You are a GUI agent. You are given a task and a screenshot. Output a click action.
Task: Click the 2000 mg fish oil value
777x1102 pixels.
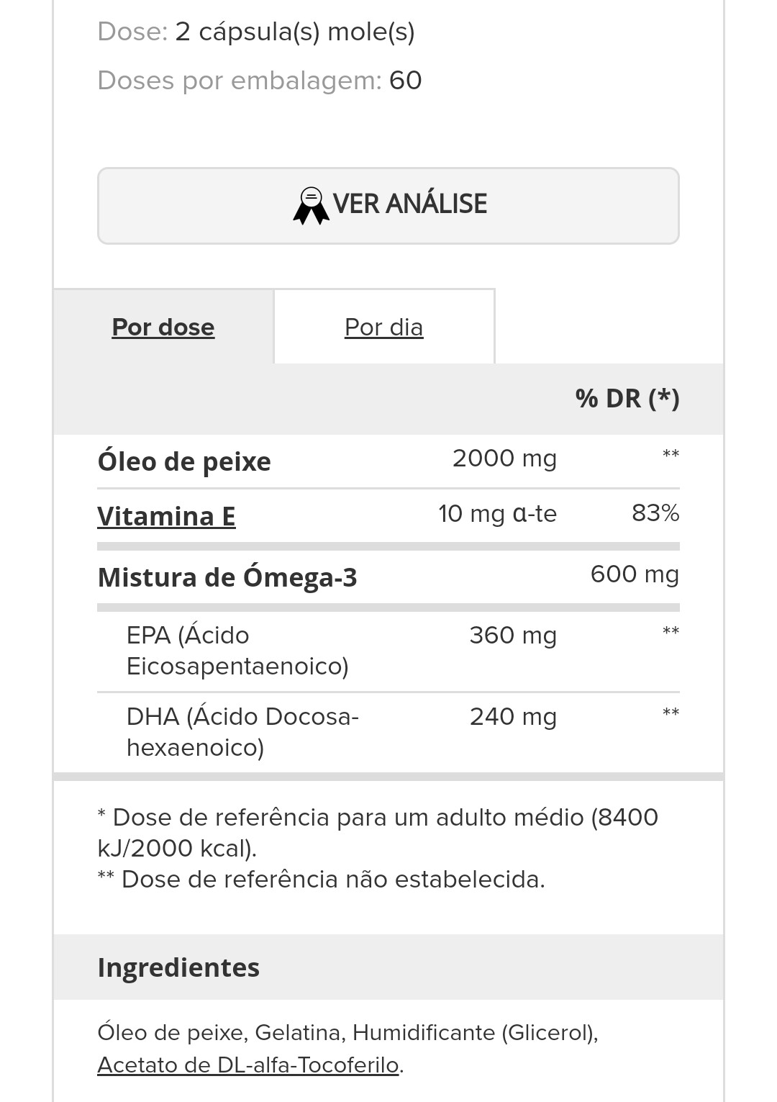click(504, 459)
